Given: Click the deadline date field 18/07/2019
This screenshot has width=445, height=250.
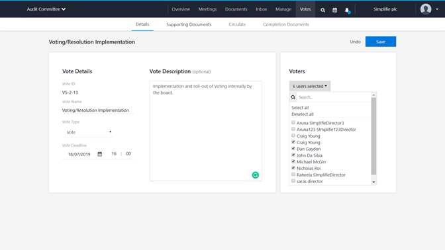Looking at the screenshot, I should [79, 154].
